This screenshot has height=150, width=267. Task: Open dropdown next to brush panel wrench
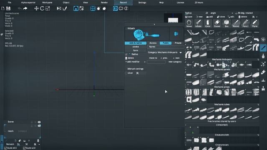pyautogui.click(x=257, y=17)
